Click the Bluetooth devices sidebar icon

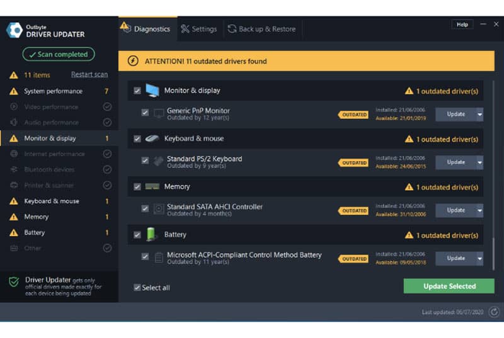pos(14,169)
